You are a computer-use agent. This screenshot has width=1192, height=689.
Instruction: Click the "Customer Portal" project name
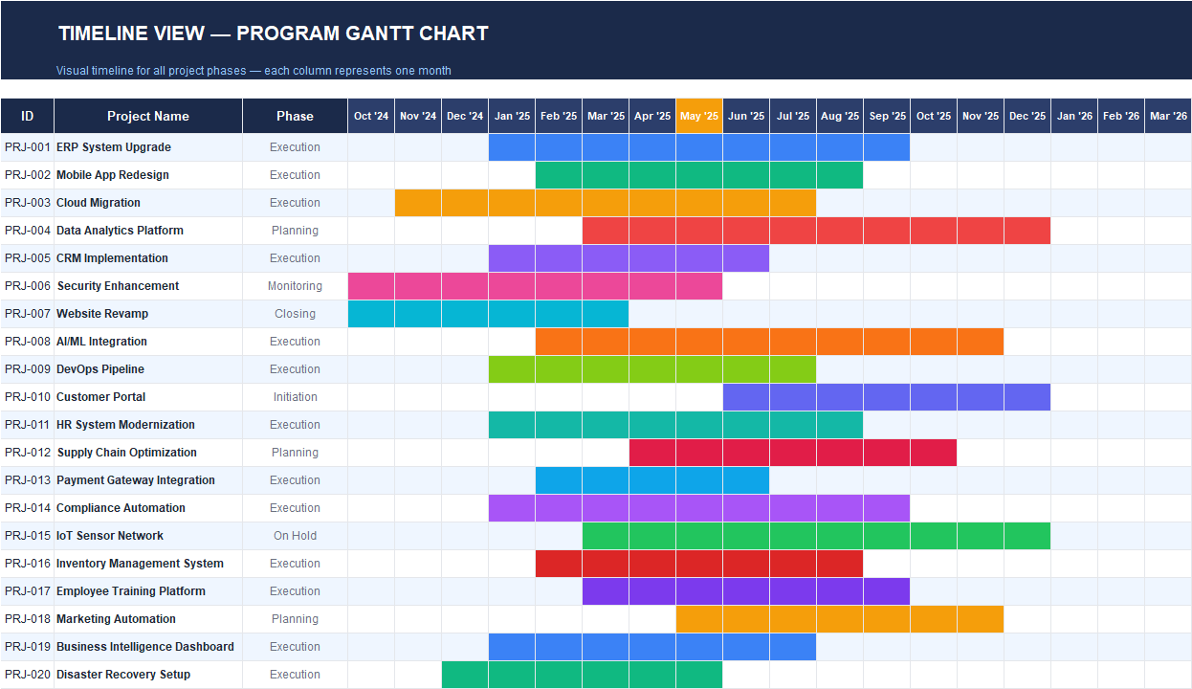(x=101, y=397)
